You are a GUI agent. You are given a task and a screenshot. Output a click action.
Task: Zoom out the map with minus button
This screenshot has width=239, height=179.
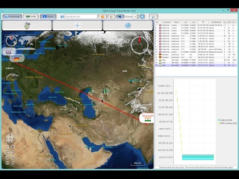7,147
